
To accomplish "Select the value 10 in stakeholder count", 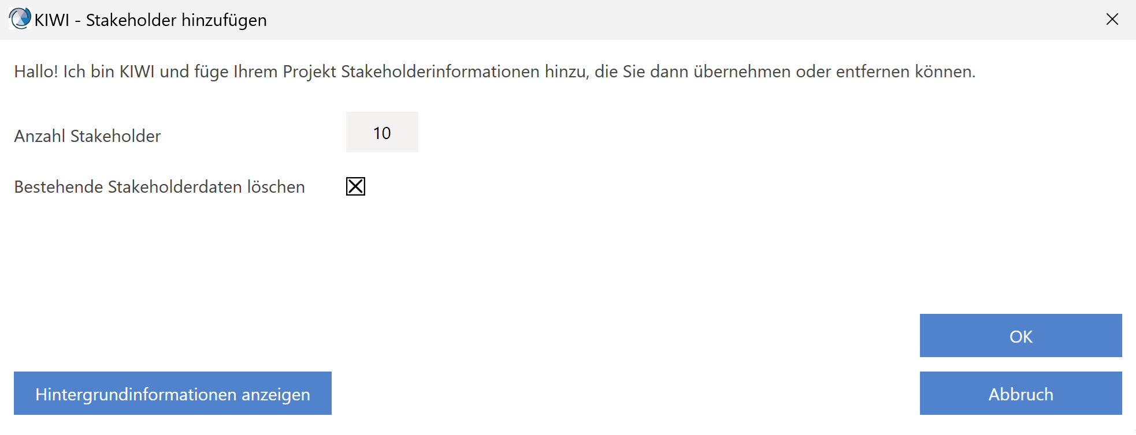I will 382,133.
